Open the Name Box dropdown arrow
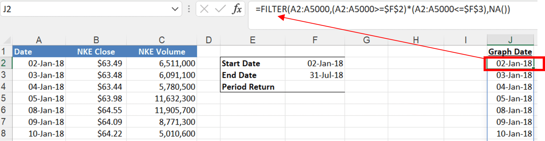Screen dimensions: 545x141 tap(175, 9)
